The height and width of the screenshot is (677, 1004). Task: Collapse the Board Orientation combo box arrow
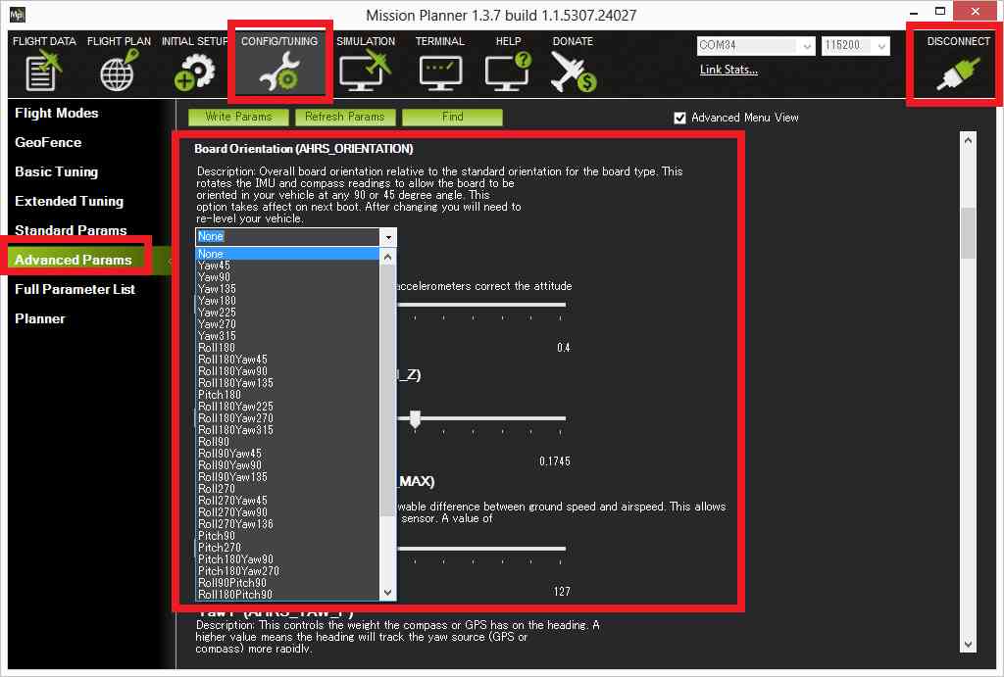[389, 237]
